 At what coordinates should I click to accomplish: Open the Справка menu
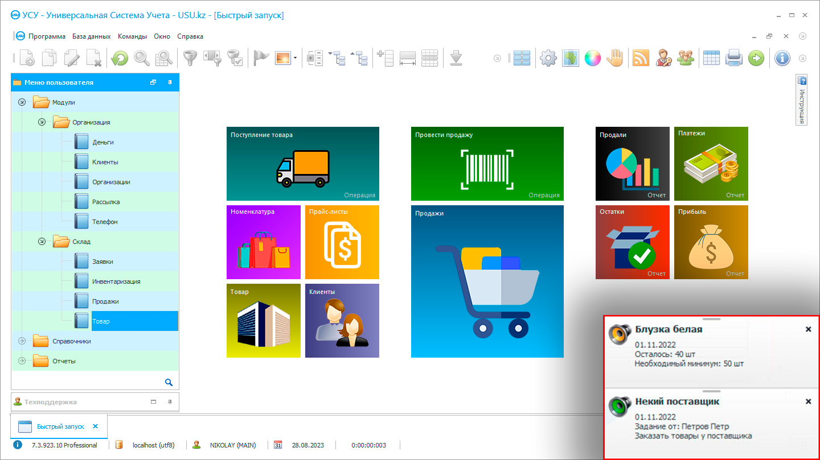point(190,36)
